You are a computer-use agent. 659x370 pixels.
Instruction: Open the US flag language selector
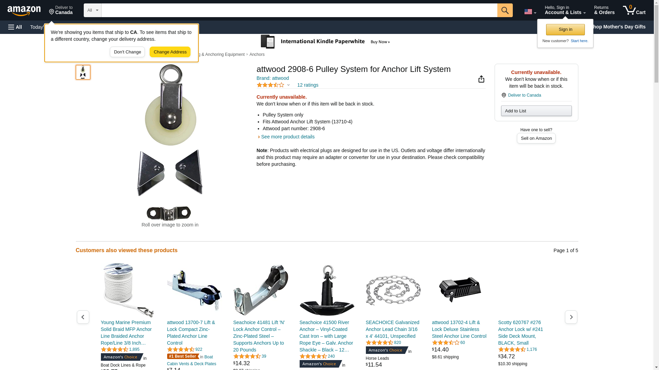[530, 12]
